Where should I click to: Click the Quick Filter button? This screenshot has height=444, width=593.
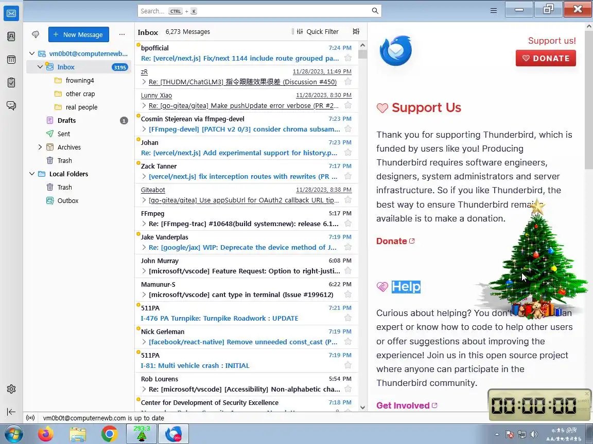coord(318,32)
